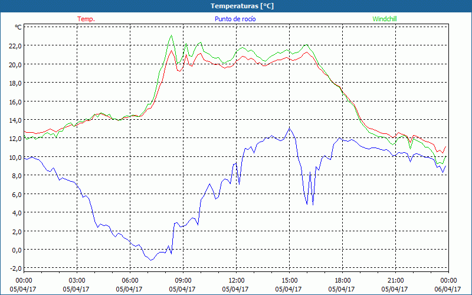
Task: Click the '0,0' y-axis value
Action: [17, 250]
